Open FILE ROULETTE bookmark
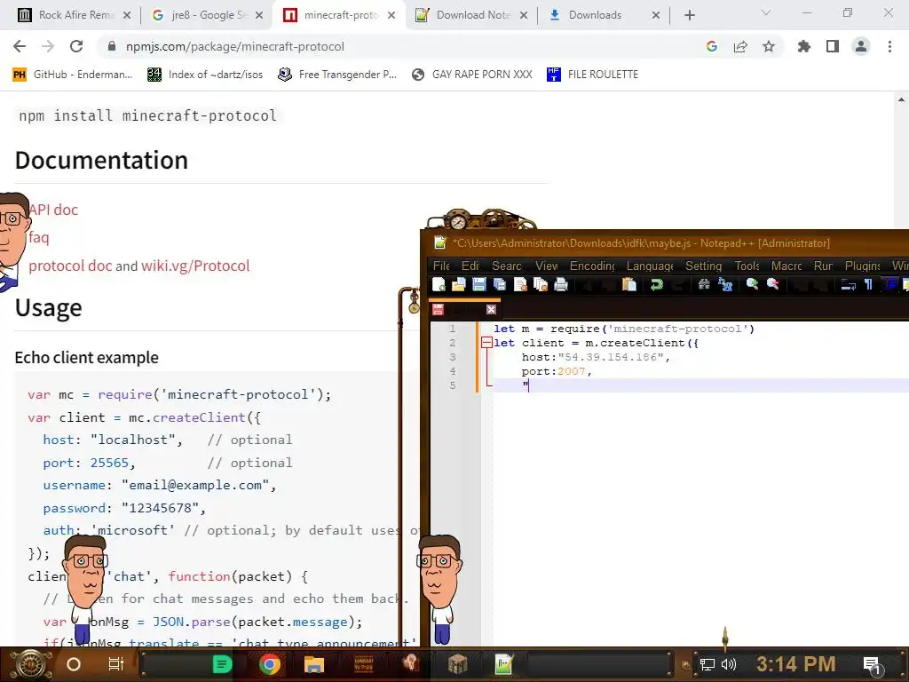Viewport: 909px width, 682px height. click(x=592, y=75)
